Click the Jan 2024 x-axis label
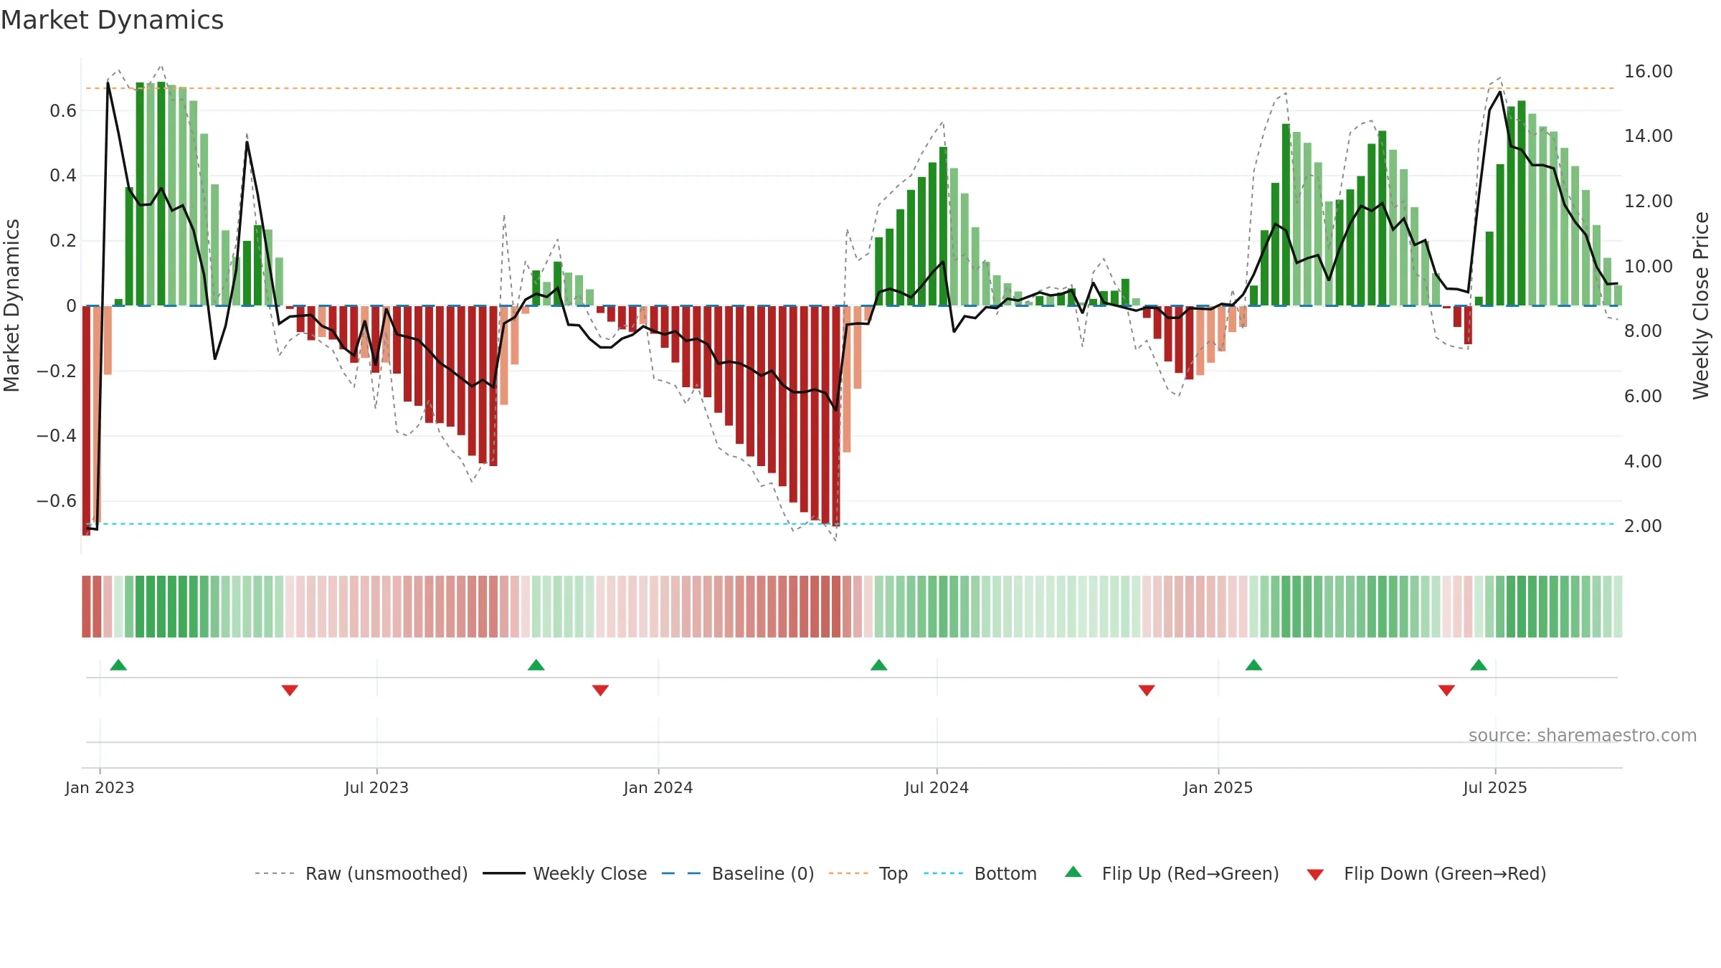The width and height of the screenshot is (1721, 968). point(658,787)
